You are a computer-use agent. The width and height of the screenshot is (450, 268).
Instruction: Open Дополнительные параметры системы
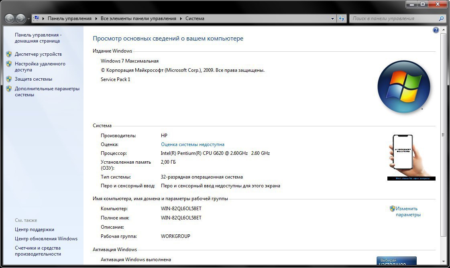tap(47, 92)
